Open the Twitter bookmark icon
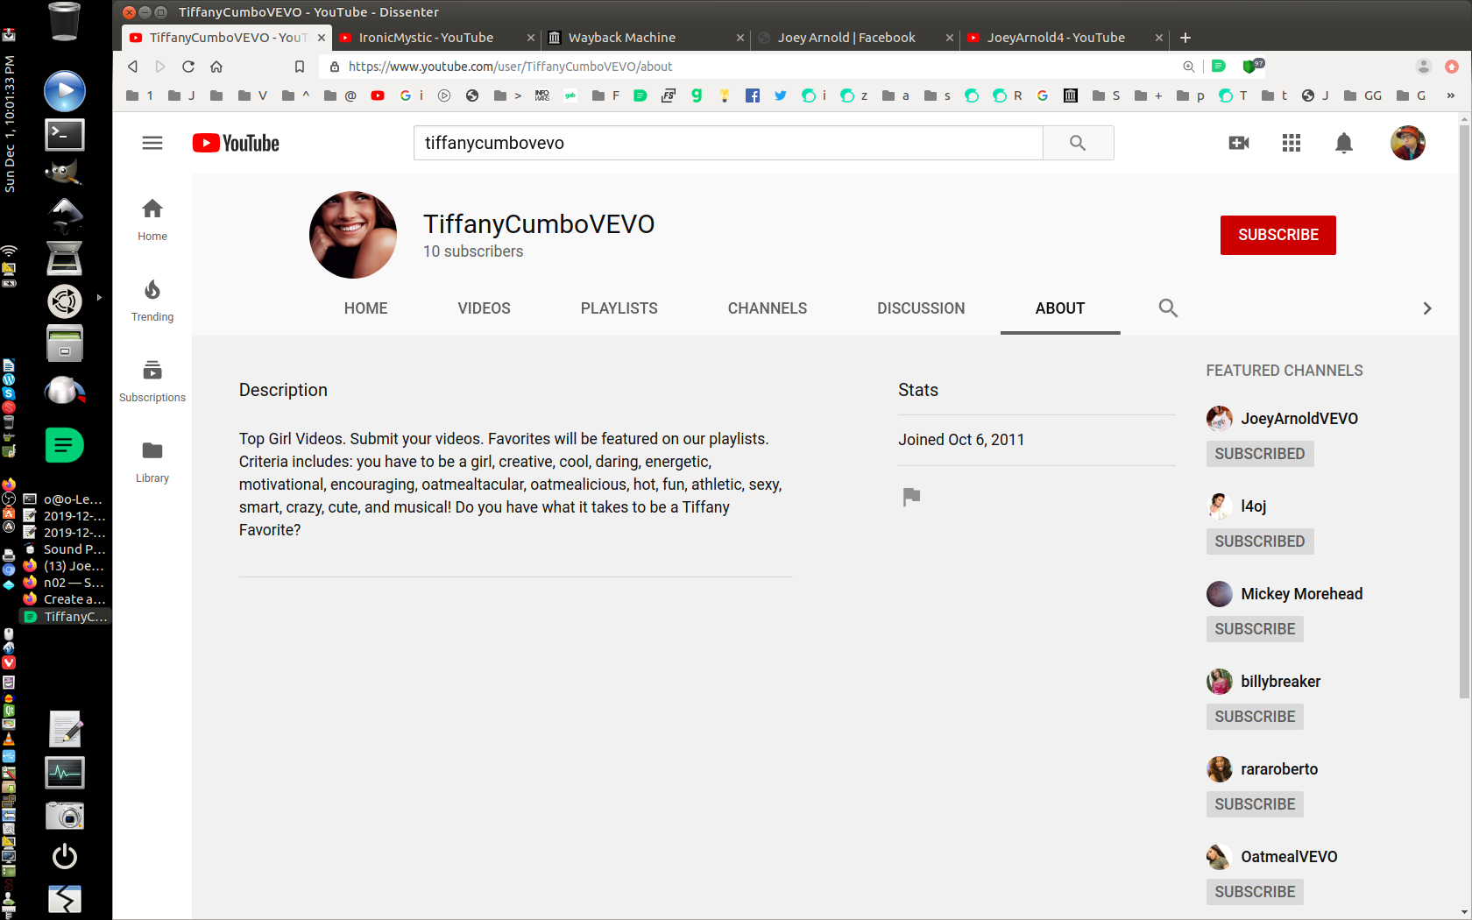Image resolution: width=1472 pixels, height=920 pixels. (x=781, y=96)
